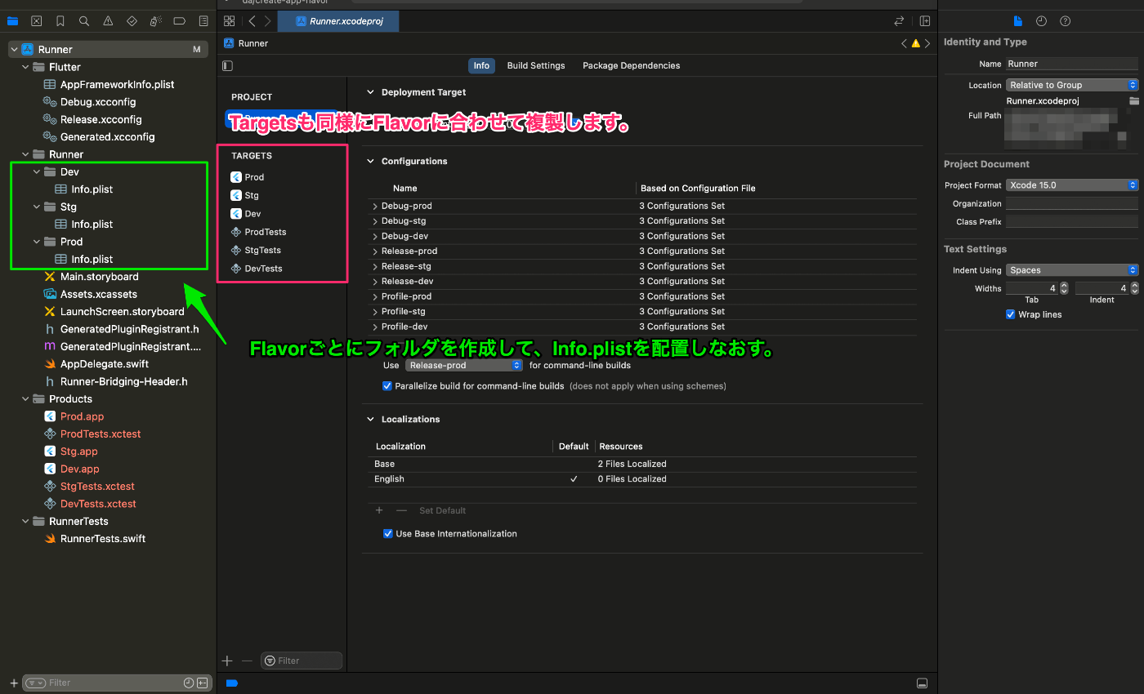This screenshot has height=694, width=1144.
Task: Open Main.storyboard file
Action: pyautogui.click(x=99, y=277)
